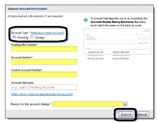This screenshot has width=158, height=123.
Task: Select the Savings account type
Action: (32, 37)
